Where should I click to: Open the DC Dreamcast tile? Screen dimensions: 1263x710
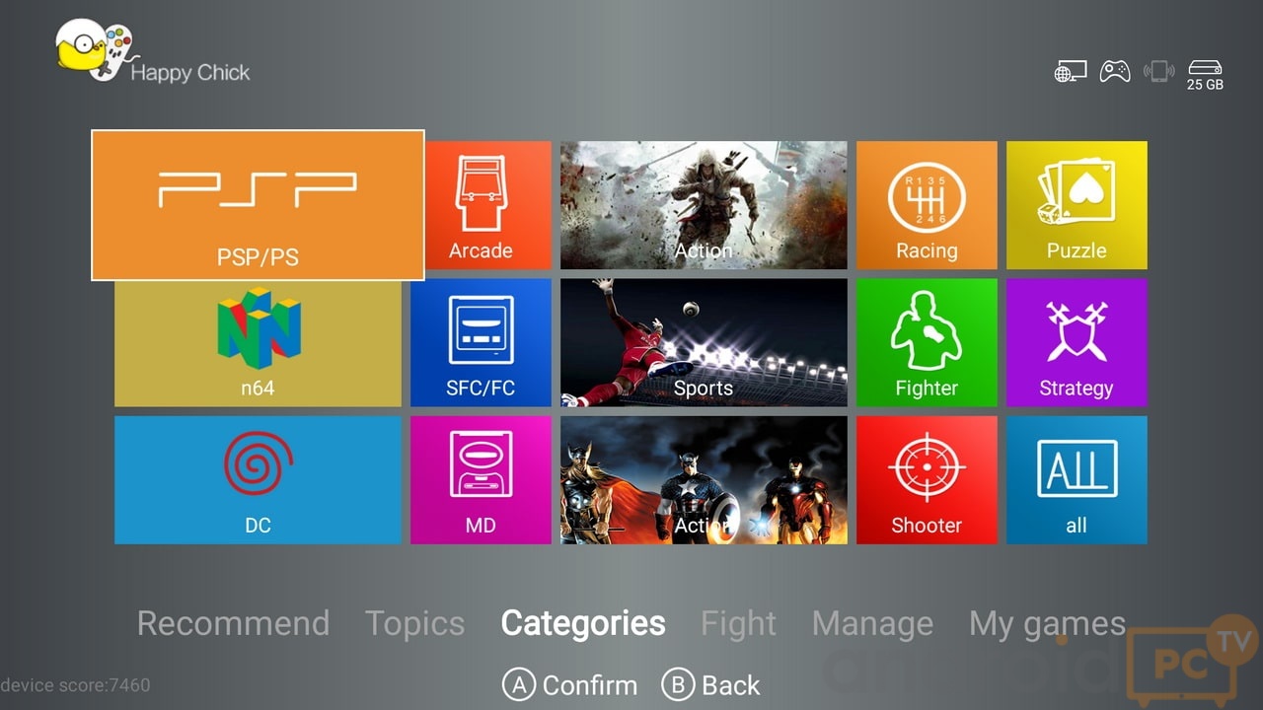[258, 480]
